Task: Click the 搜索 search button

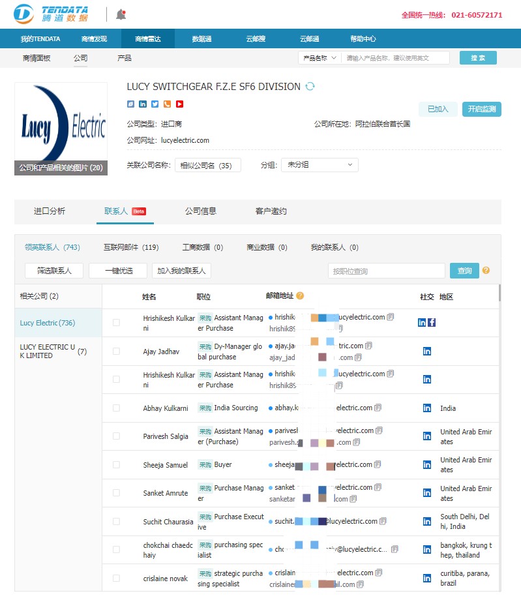Action: [x=478, y=58]
